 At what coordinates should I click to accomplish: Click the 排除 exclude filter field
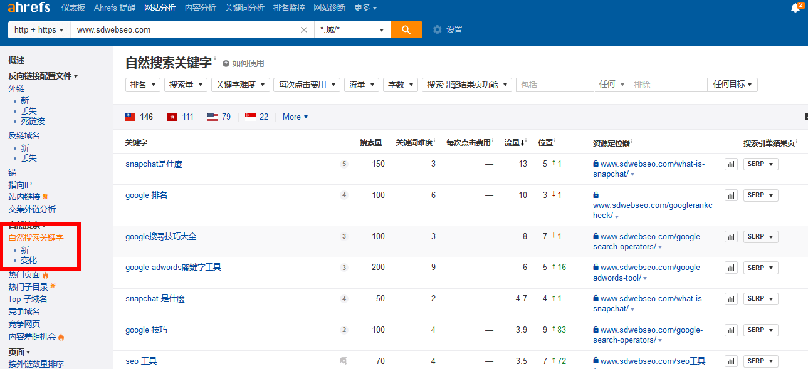(668, 85)
